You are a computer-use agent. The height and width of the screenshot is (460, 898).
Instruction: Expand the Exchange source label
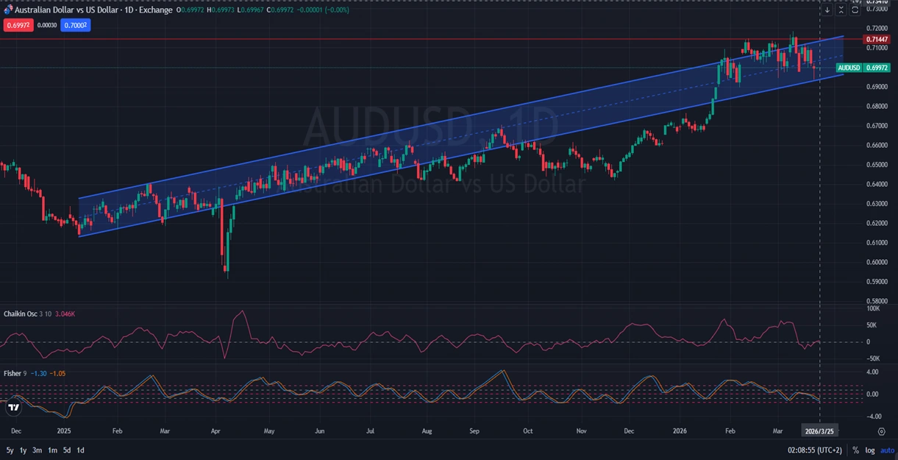[x=154, y=10]
